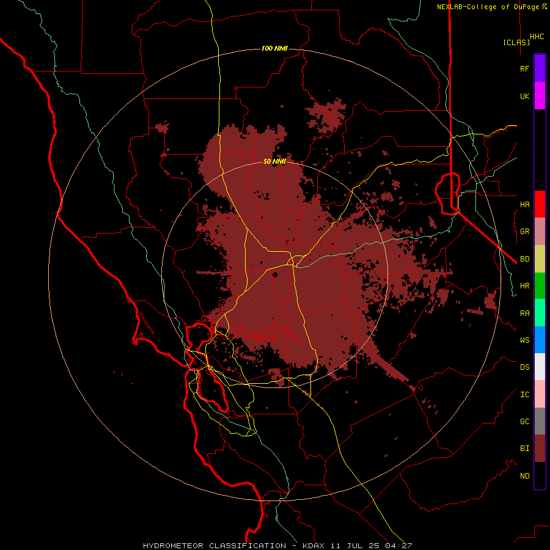Click the HR green legend swatch
Screen dimensions: 550x550
click(x=540, y=286)
